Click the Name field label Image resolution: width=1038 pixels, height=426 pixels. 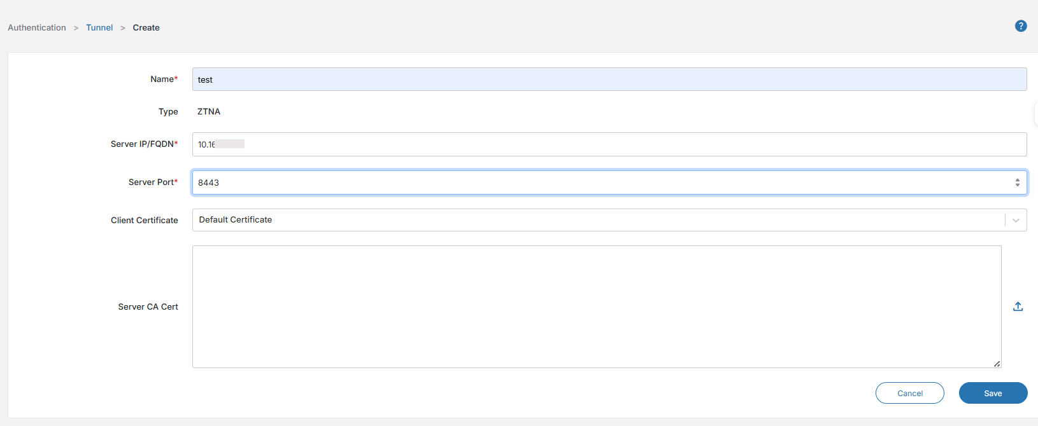[164, 79]
